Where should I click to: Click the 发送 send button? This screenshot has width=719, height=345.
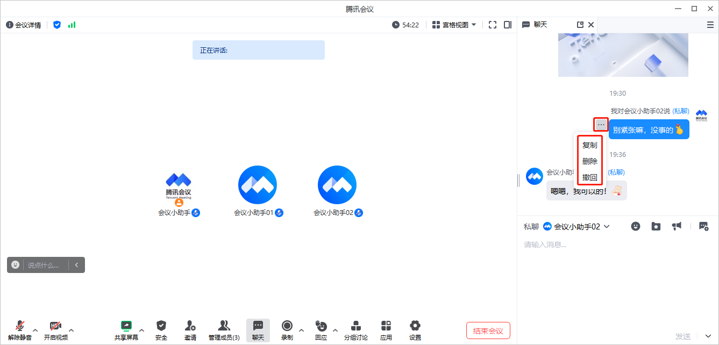pos(683,336)
